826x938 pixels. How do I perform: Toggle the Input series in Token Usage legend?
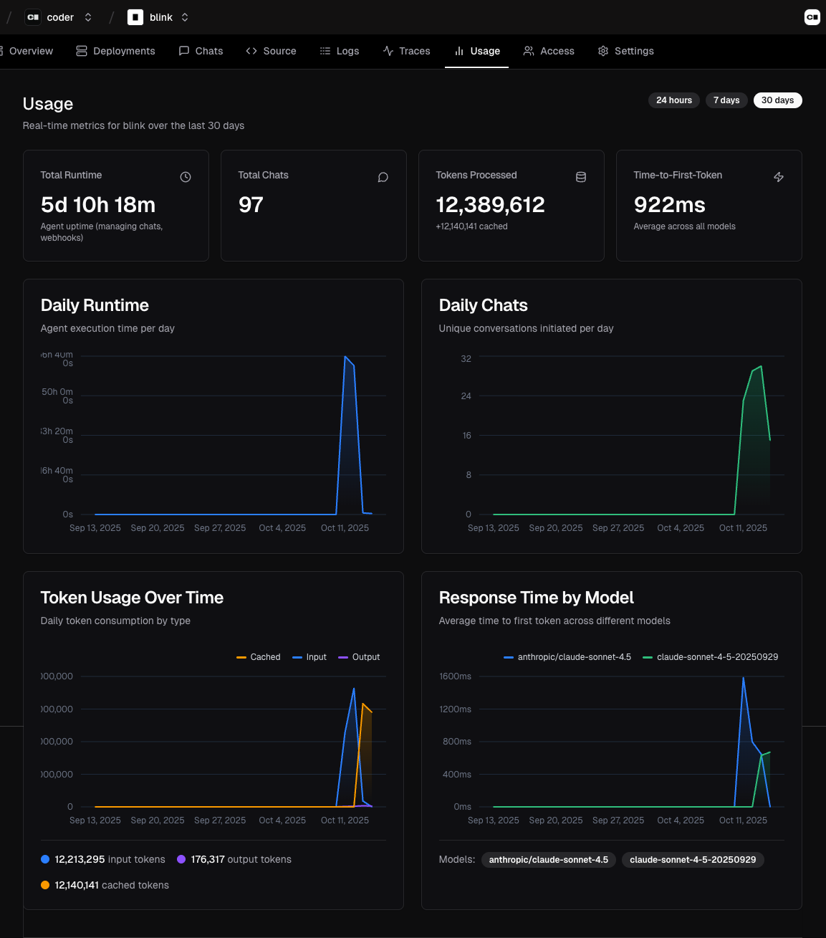click(309, 657)
